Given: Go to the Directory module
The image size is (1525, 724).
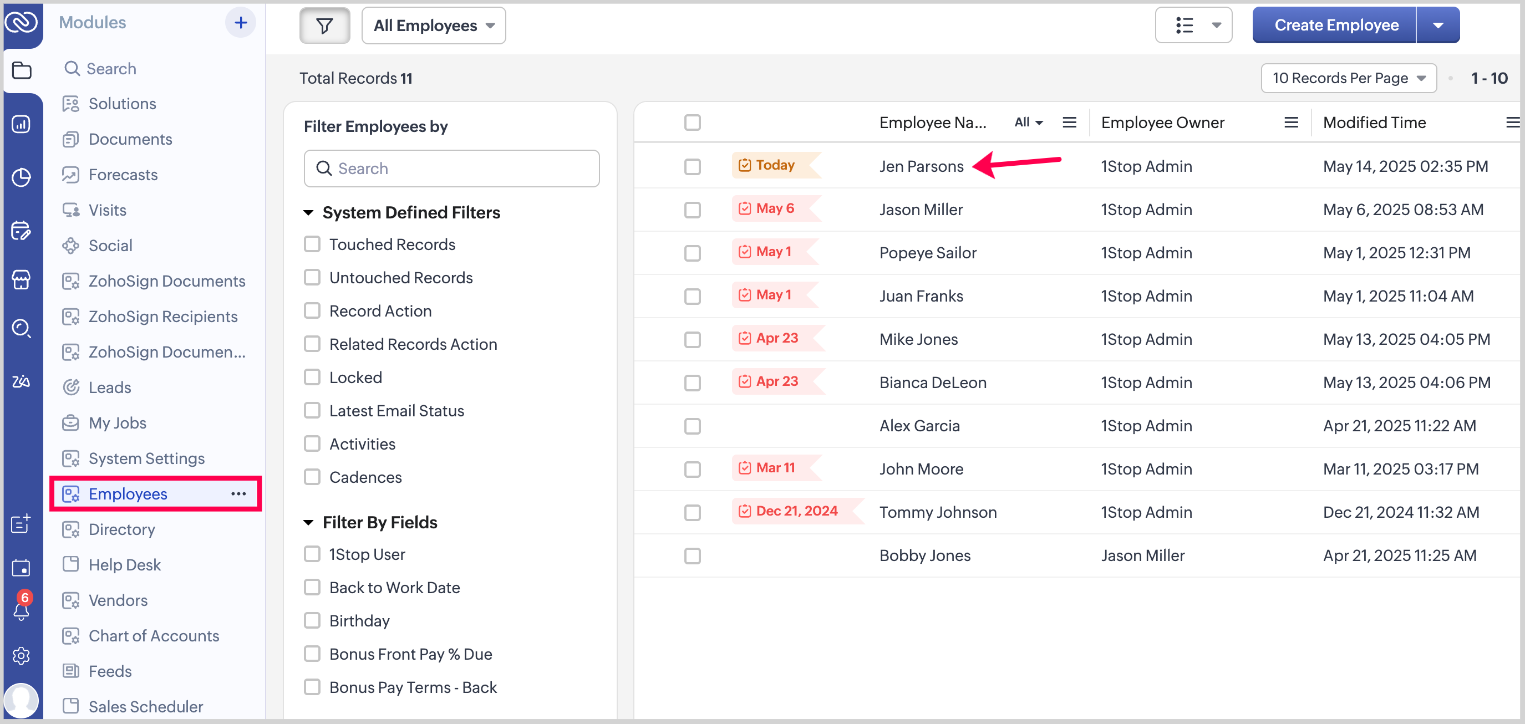Looking at the screenshot, I should point(121,529).
